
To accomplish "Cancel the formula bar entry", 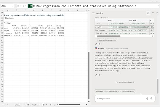I will click(x=18, y=6).
